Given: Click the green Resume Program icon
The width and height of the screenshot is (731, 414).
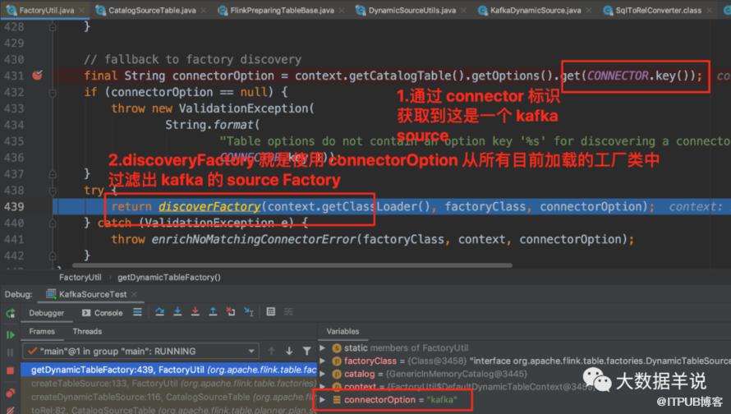Looking at the screenshot, I should [x=10, y=335].
